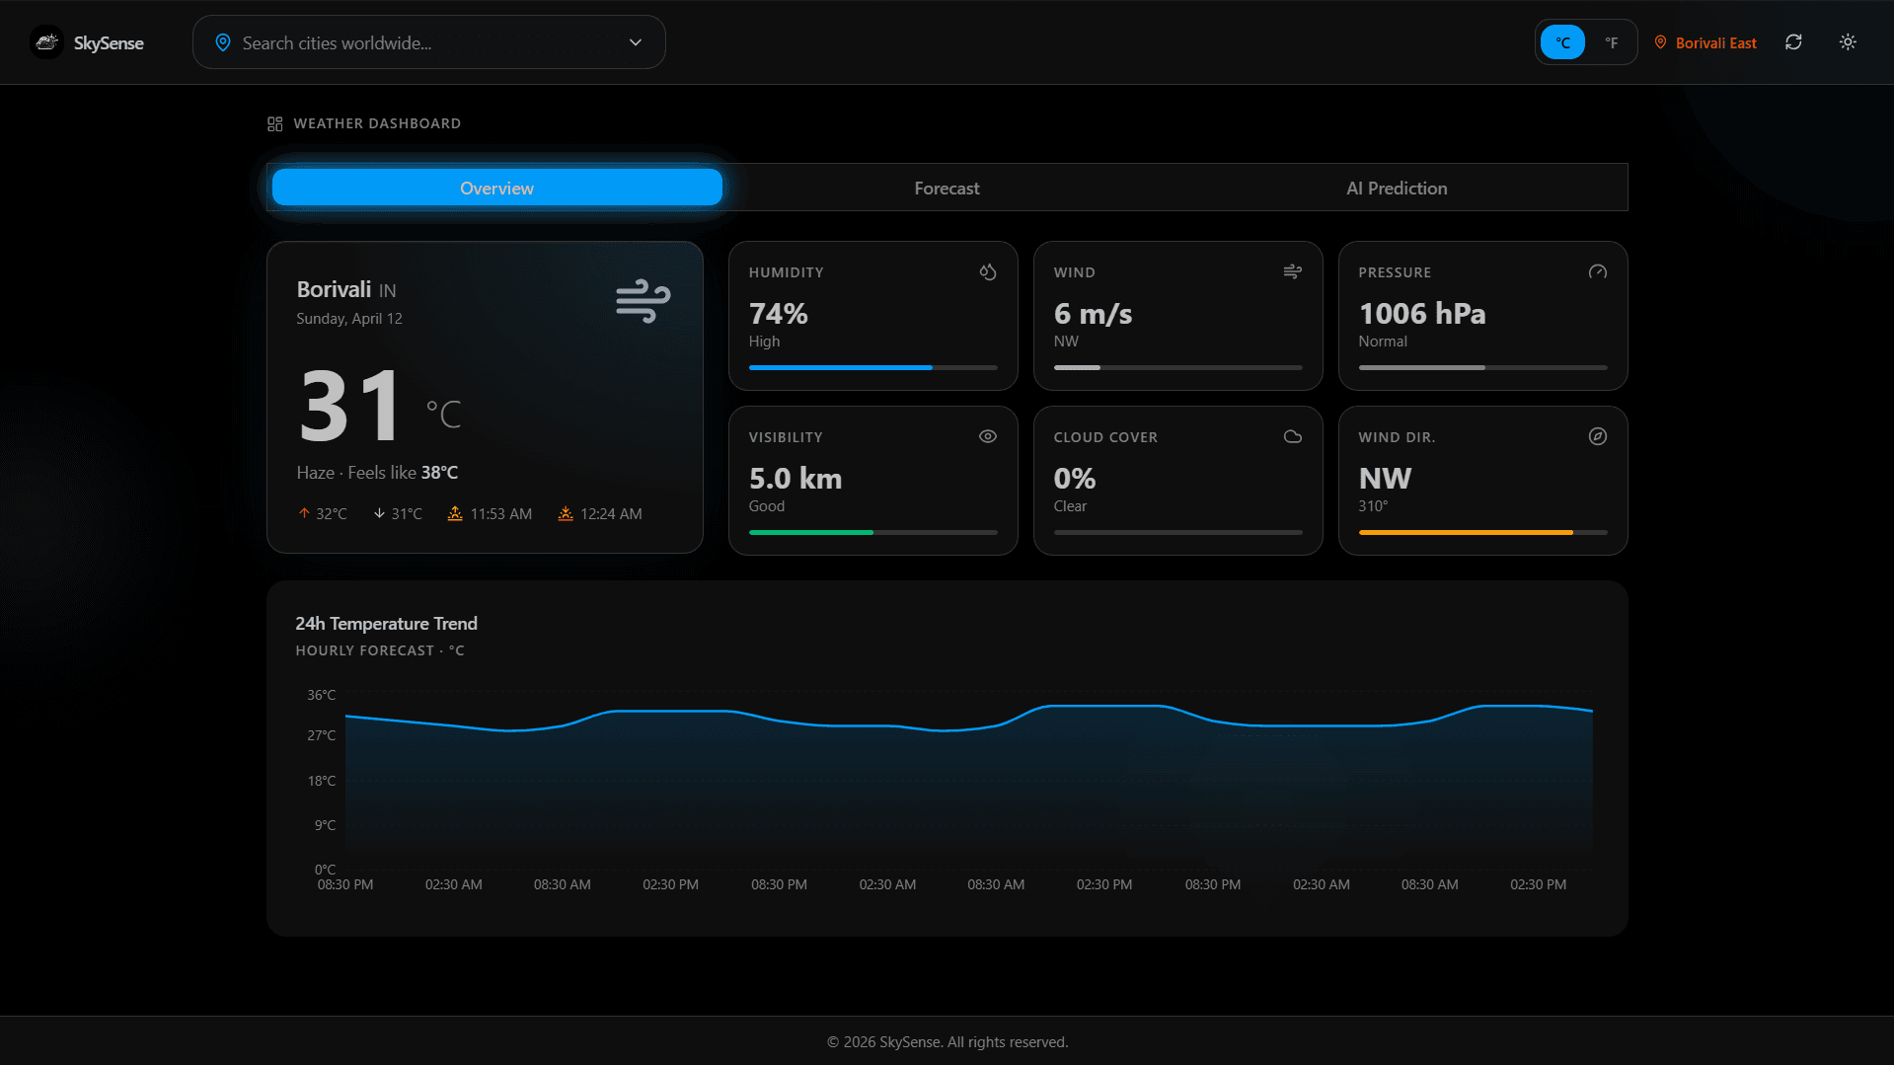This screenshot has width=1894, height=1065.
Task: Focus the Search cities worldwide field
Action: [x=428, y=42]
